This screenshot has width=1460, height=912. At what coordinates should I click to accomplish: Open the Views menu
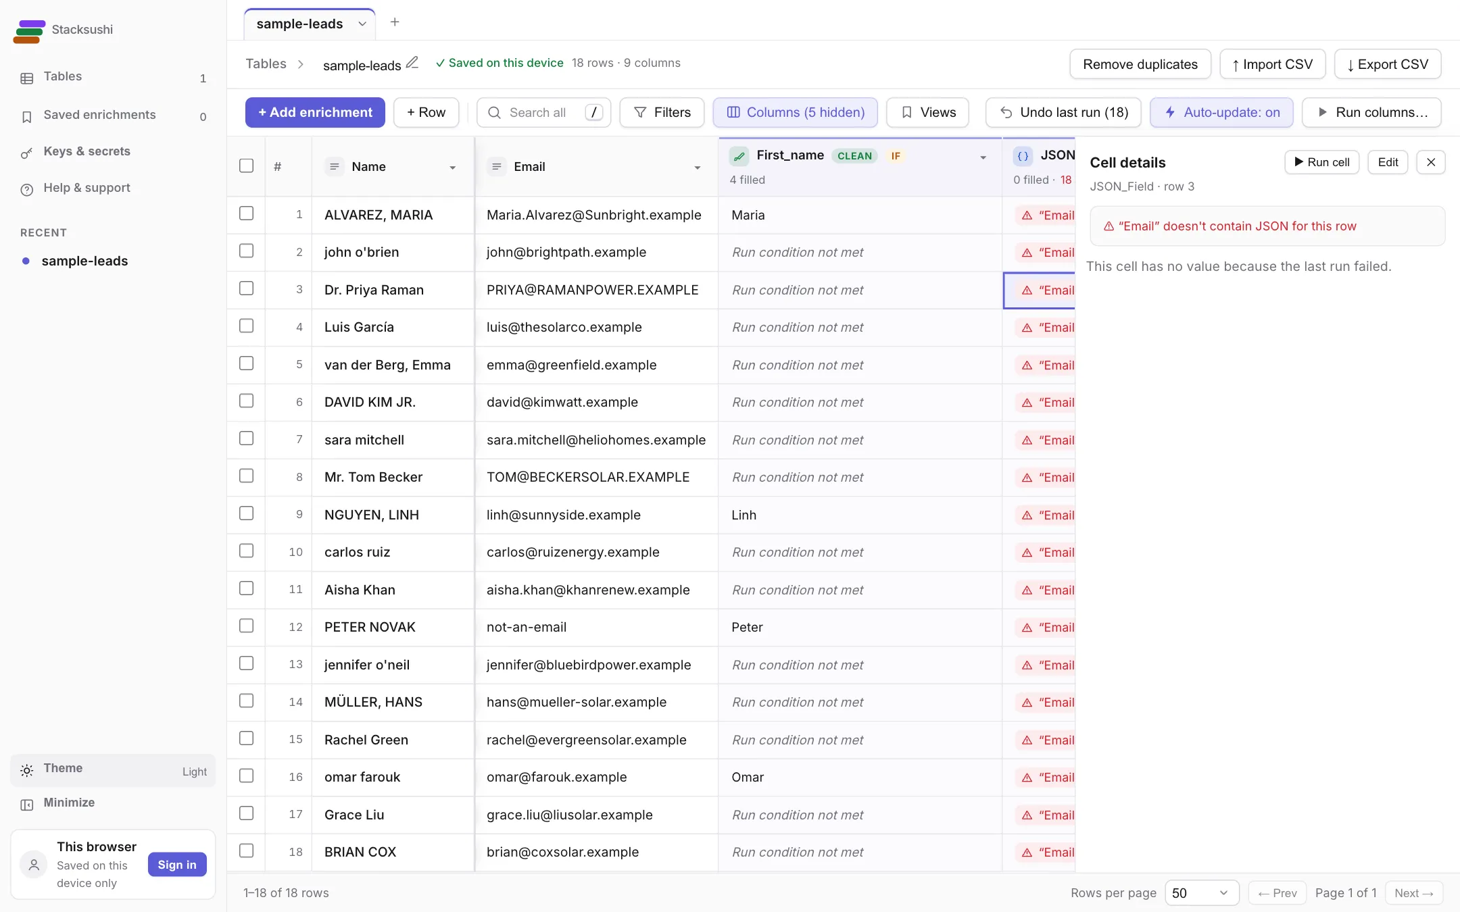point(927,112)
